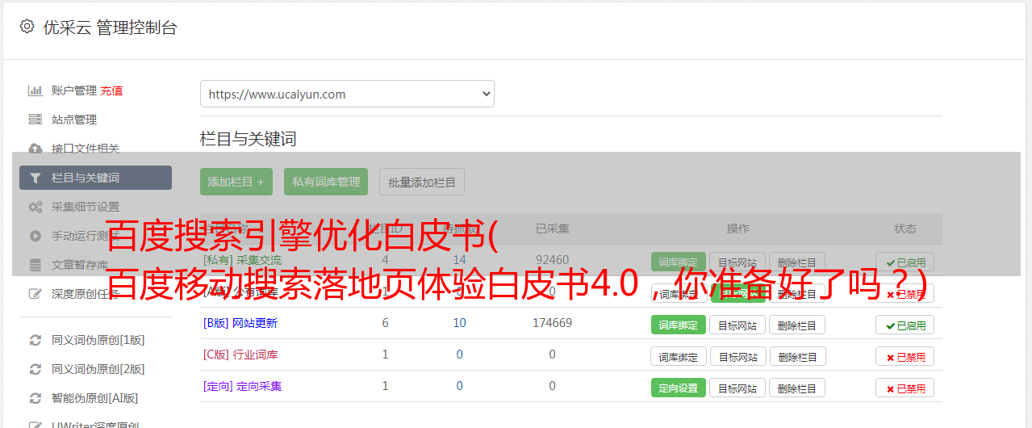The width and height of the screenshot is (1032, 428).
Task: Click the 已采集 column header
Action: (x=552, y=229)
